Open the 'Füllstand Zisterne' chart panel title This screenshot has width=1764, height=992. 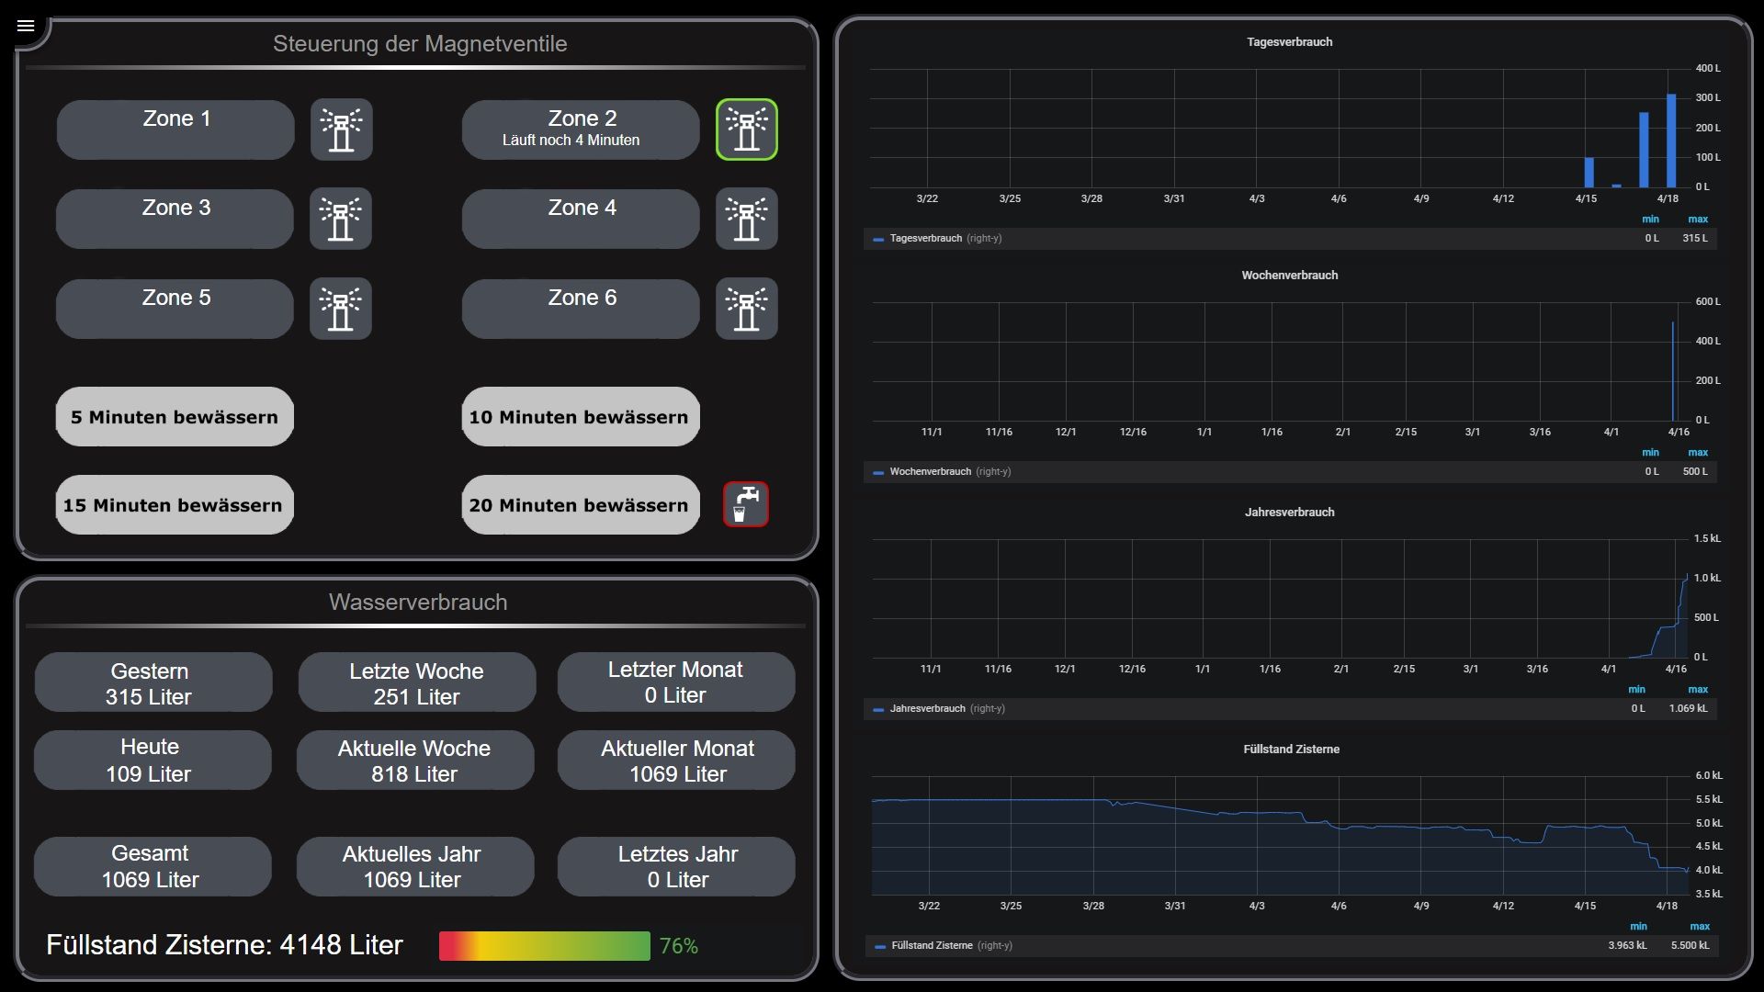(1291, 750)
